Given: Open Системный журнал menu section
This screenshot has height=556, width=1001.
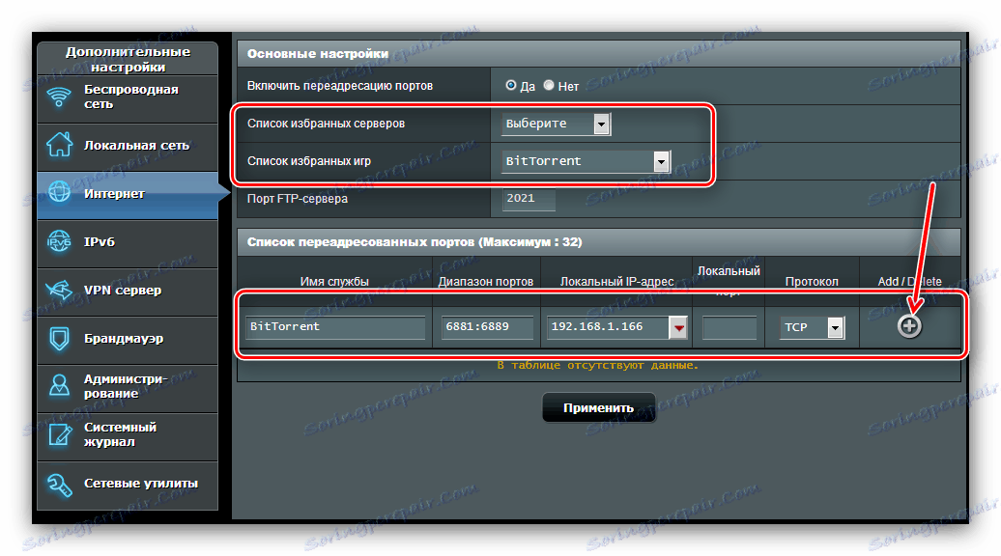Looking at the screenshot, I should click(x=128, y=436).
